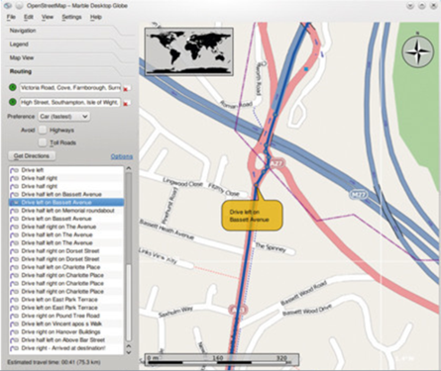Expand the Navigation panel tab
441x371 pixels.
(x=23, y=31)
